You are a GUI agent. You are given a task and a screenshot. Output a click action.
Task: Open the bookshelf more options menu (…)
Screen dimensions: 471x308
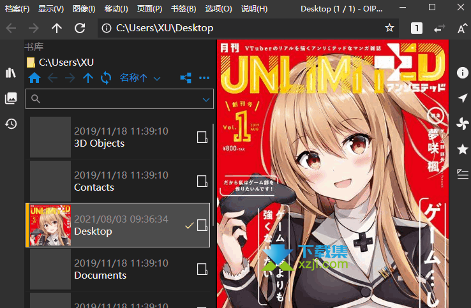click(x=204, y=78)
